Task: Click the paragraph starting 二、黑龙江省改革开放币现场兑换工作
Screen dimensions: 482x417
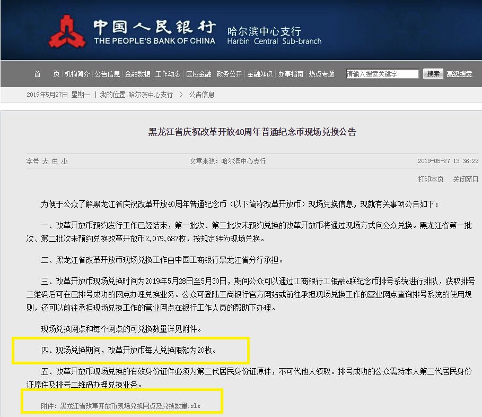Action: [x=162, y=260]
